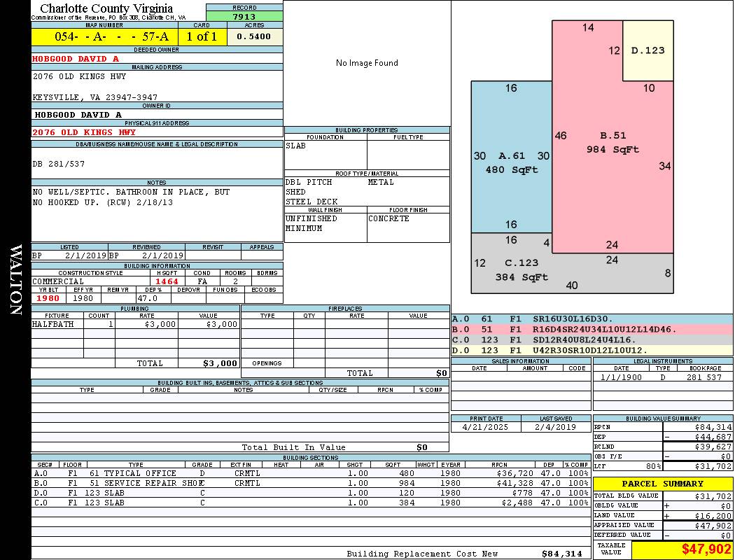
Task: Click the card indicator '1 of 1'
Action: tap(202, 37)
